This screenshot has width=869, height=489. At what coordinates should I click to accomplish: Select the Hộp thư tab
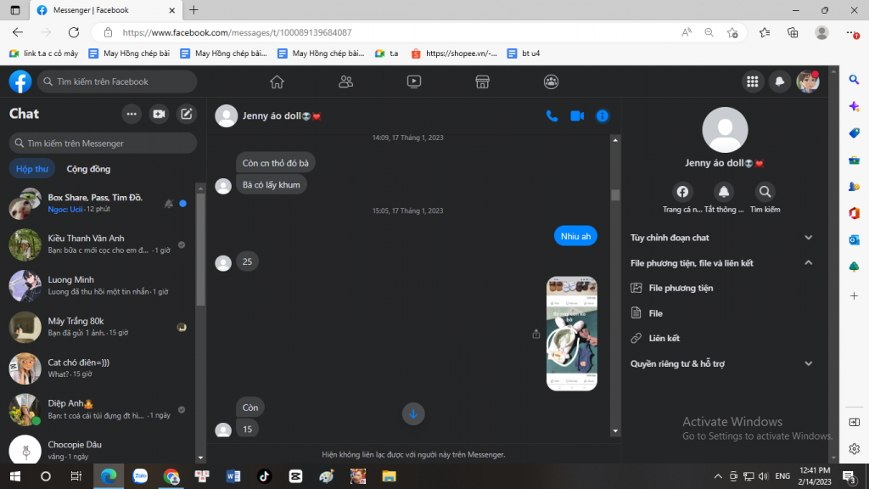click(32, 169)
